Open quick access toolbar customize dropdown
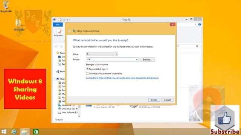241x135 pixels. point(67,20)
